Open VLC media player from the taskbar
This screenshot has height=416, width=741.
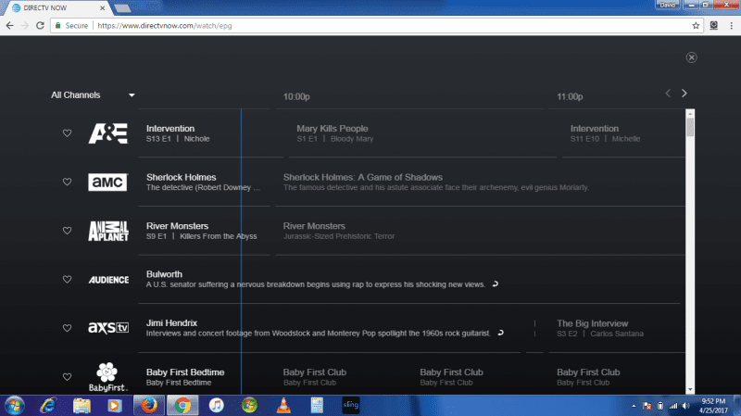(x=283, y=406)
